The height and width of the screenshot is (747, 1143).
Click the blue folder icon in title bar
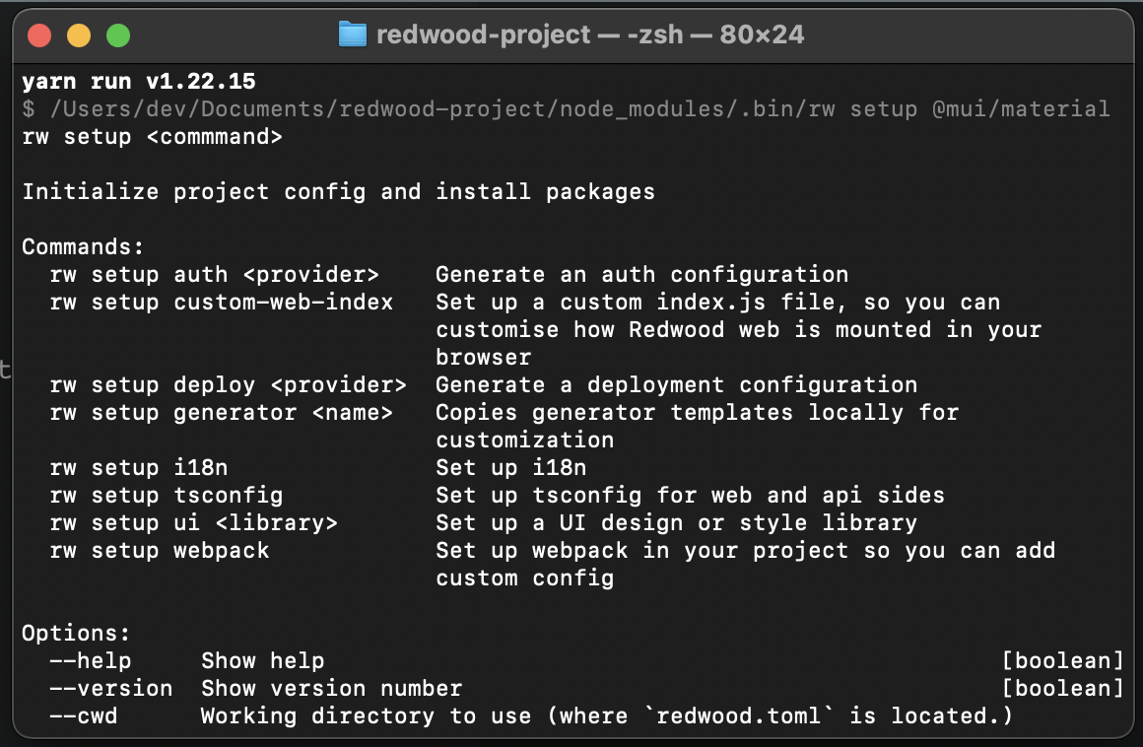click(x=353, y=34)
